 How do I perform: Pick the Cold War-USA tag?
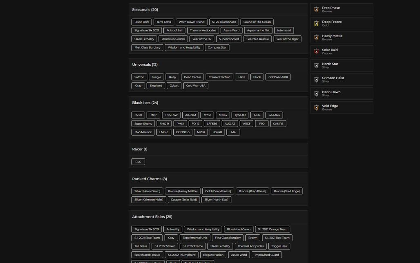click(x=196, y=86)
